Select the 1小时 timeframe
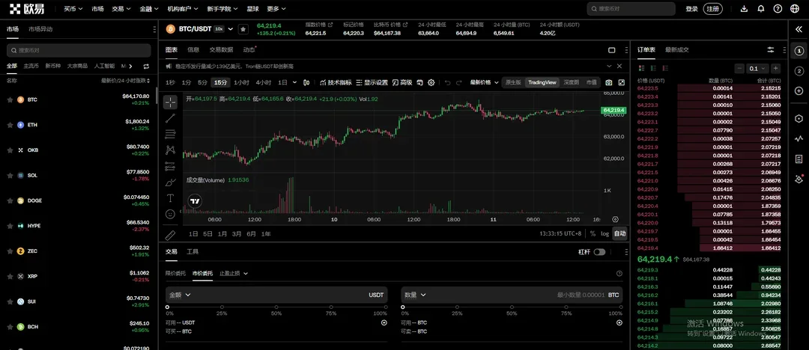 click(241, 82)
